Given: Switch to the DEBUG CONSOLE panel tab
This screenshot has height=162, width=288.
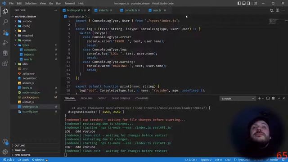Looking at the screenshot, I should [121, 99].
